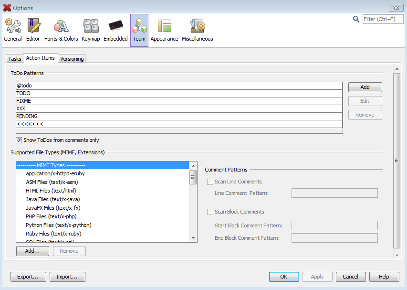This screenshot has height=290, width=407.
Task: Click the Filter search field
Action: point(383,19)
